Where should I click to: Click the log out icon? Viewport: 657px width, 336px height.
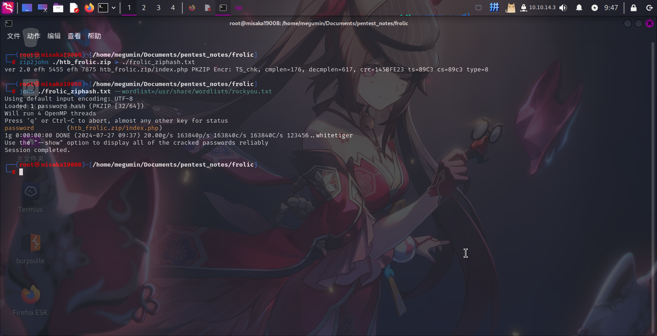click(x=649, y=8)
